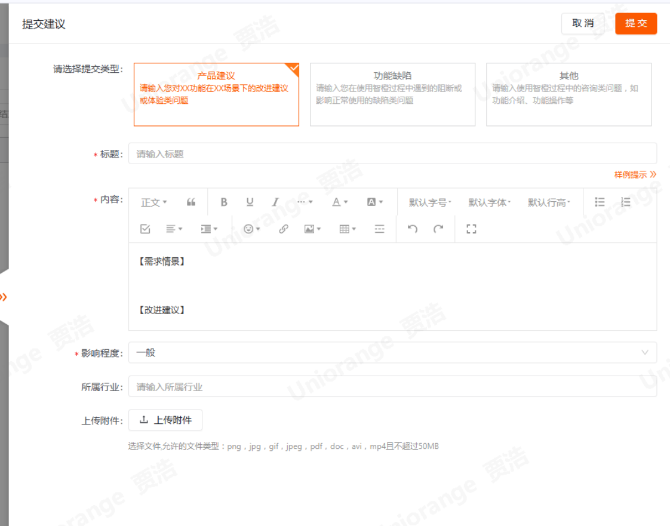
Task: Open the 默认字号 font size dropdown
Action: pyautogui.click(x=430, y=202)
